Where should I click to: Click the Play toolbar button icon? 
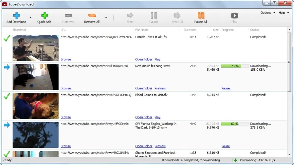(x=234, y=16)
